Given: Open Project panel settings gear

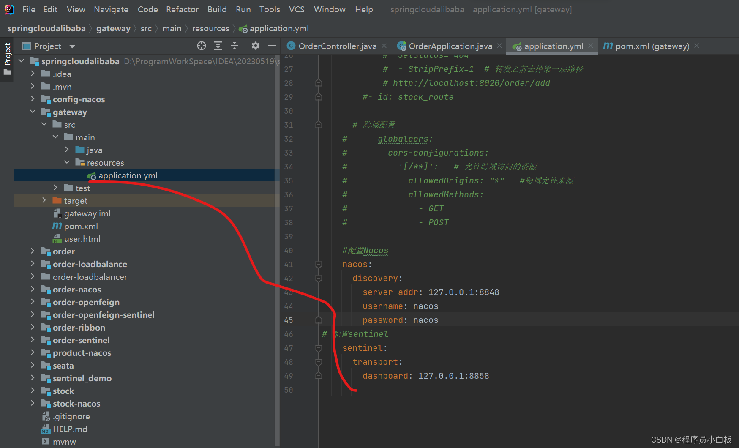Looking at the screenshot, I should pyautogui.click(x=256, y=46).
